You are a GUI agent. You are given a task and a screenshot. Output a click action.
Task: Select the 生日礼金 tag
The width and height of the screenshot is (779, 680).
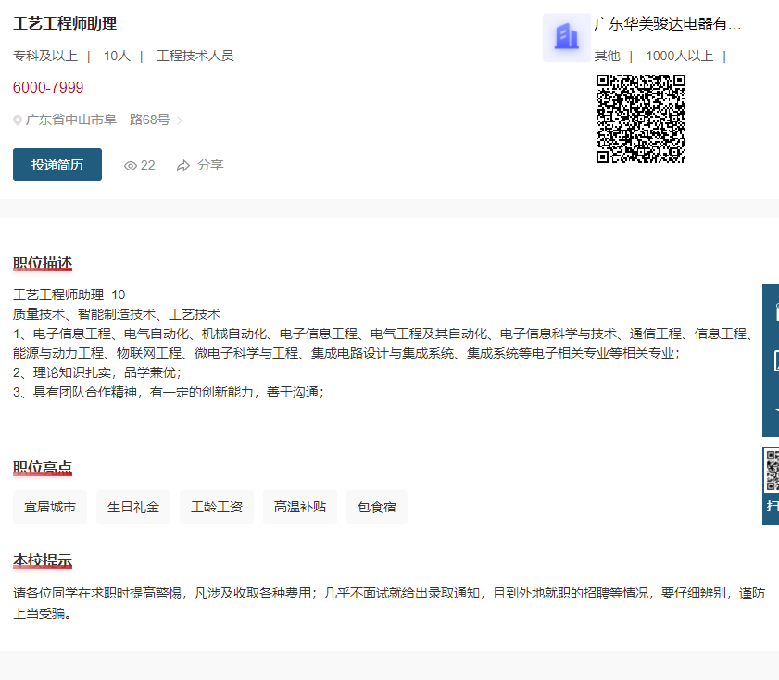click(133, 507)
